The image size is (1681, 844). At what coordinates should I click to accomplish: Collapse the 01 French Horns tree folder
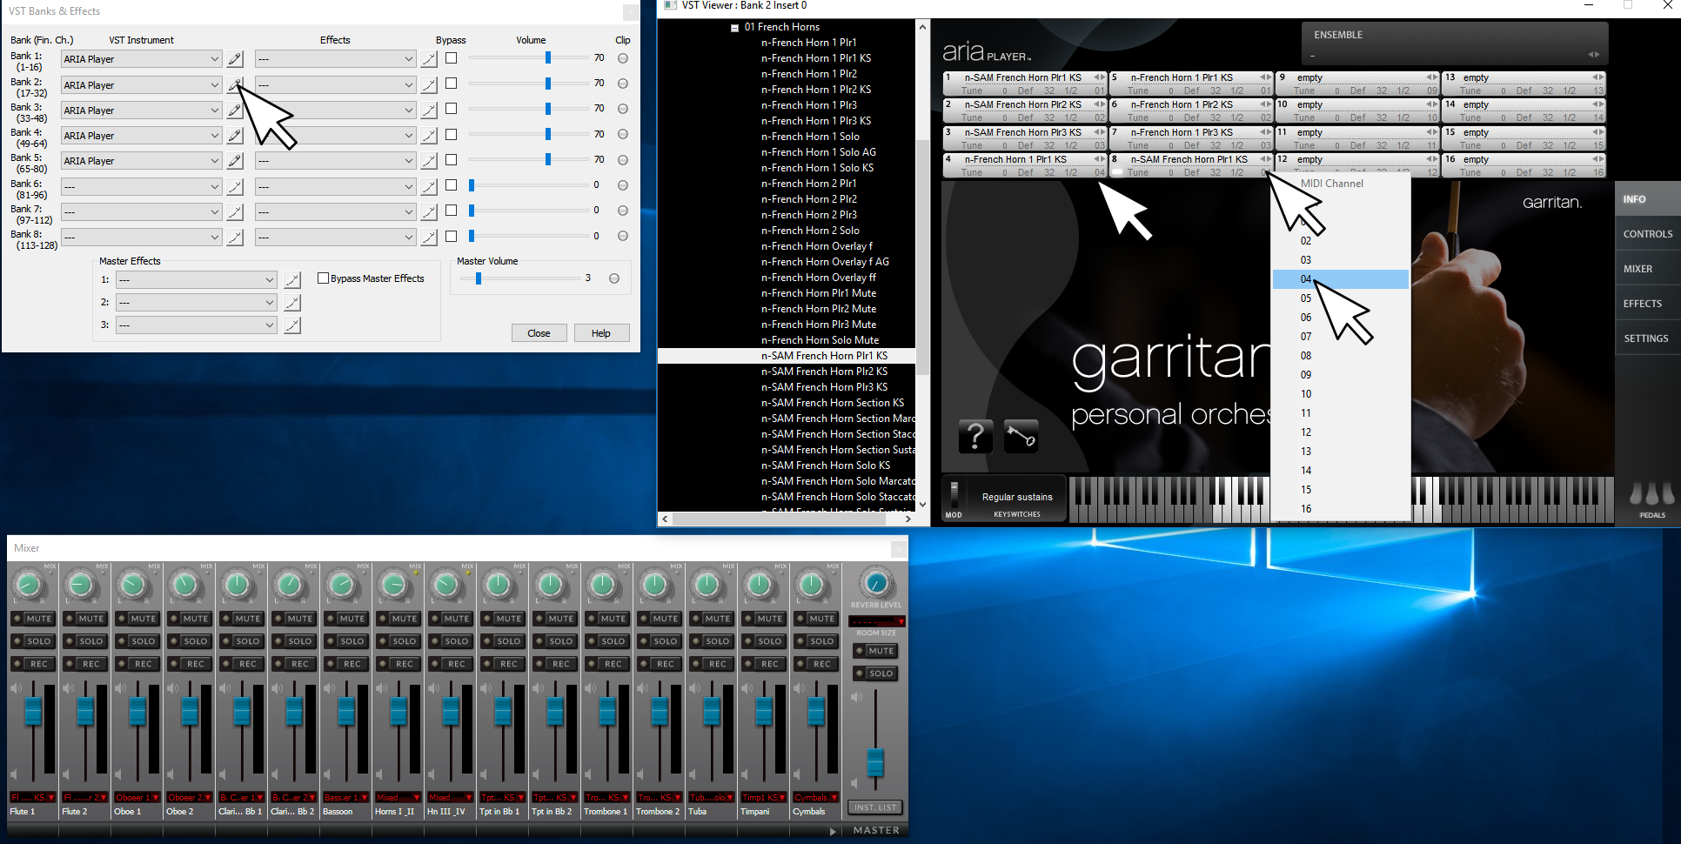click(x=734, y=28)
